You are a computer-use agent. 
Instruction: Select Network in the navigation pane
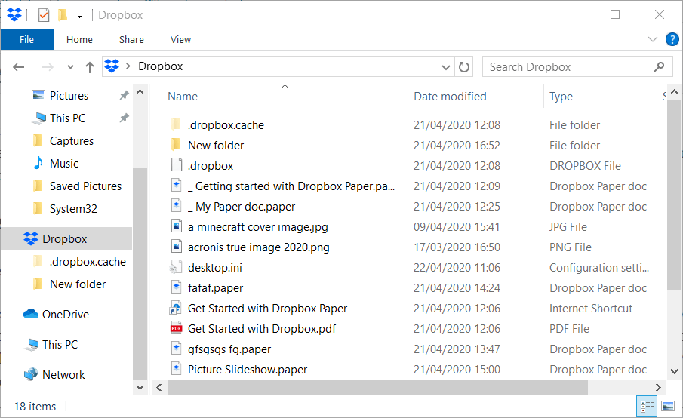coord(63,374)
